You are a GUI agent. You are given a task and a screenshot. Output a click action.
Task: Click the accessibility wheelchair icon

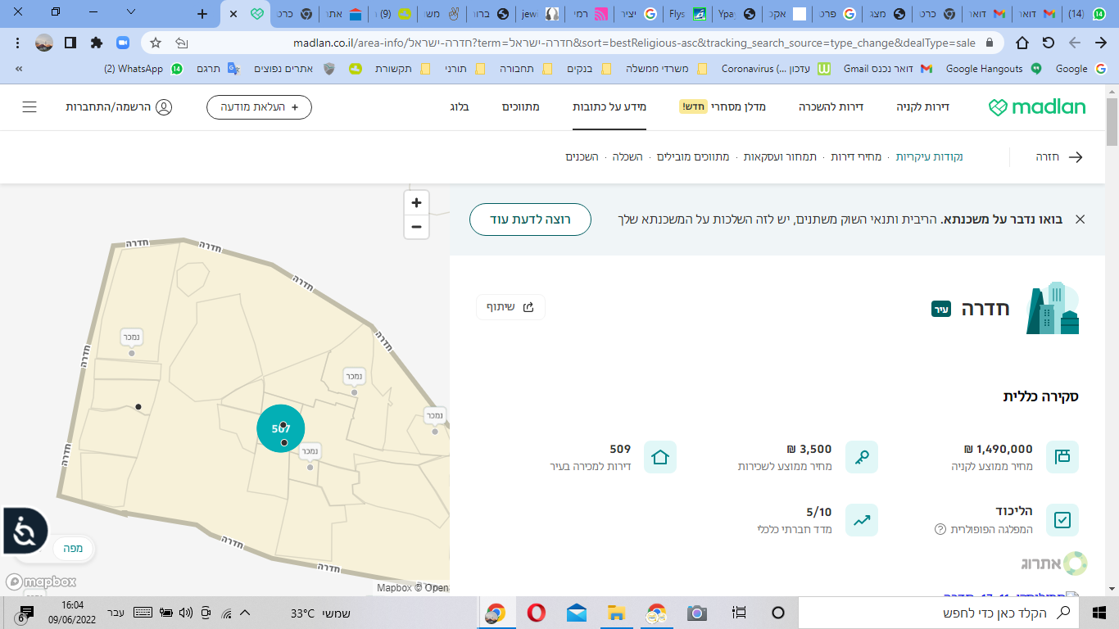[24, 532]
